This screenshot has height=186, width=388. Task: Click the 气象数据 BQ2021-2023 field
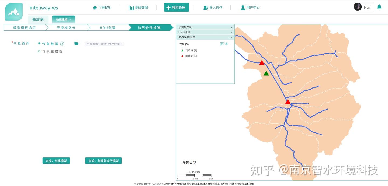(104, 44)
